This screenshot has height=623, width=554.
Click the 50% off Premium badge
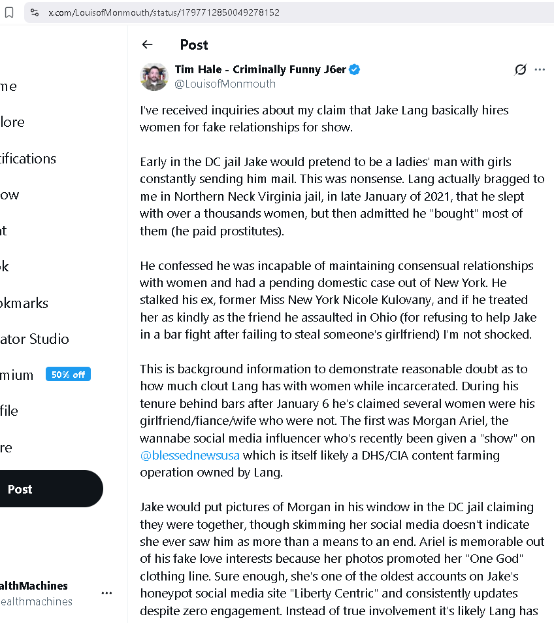pos(68,375)
